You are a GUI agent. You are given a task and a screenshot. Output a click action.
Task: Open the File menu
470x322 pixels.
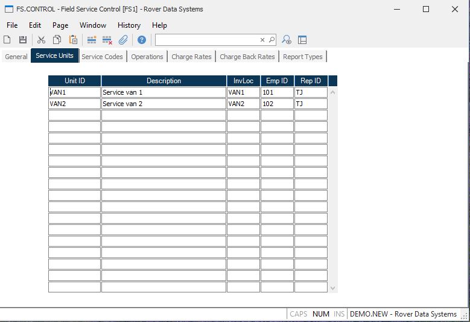coord(12,25)
